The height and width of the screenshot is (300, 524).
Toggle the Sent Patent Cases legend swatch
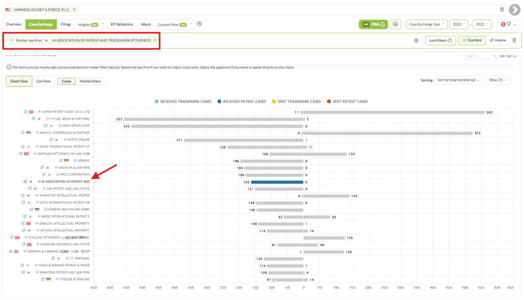click(329, 102)
